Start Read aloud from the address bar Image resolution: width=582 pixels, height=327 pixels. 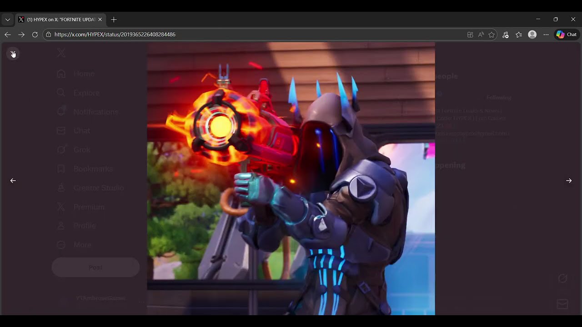coord(481,35)
